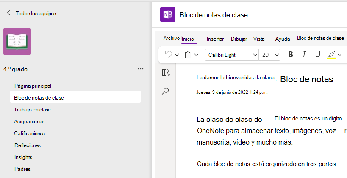Expand the paste options dropdown

click(x=196, y=55)
